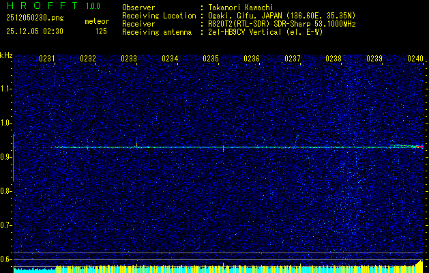Click time marker 0236
Viewport: 429px width, 273px height.
[252, 59]
